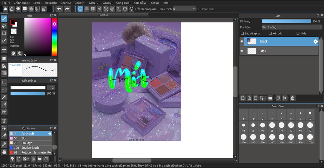This screenshot has height=168, width=324.
Task: Select the Blur brush
Action: 30,138
